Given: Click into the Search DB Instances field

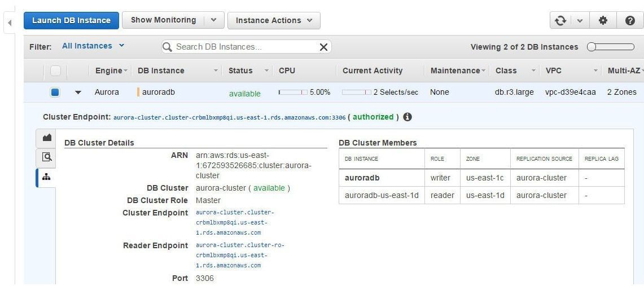Looking at the screenshot, I should pos(246,47).
